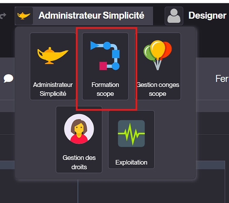Click the redo arrow icon
The width and height of the screenshot is (229, 203).
[x=3, y=16]
